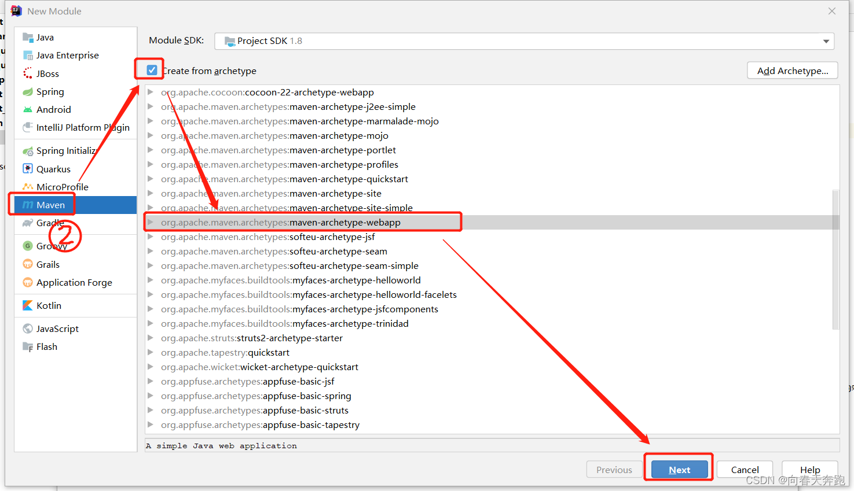The image size is (854, 491).
Task: Click the IntelliJ Platform Plugin icon
Action: 28,127
